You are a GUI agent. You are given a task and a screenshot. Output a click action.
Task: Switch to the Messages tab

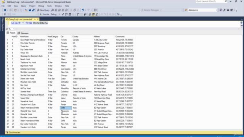coord(23,33)
